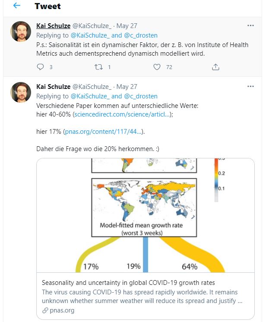Open the pnas.org/content link

pyautogui.click(x=103, y=131)
